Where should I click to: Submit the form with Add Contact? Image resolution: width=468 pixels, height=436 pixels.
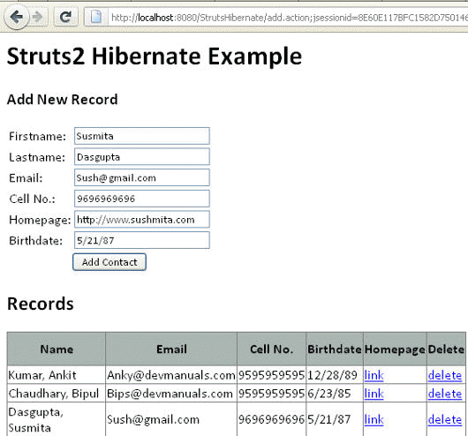[109, 262]
